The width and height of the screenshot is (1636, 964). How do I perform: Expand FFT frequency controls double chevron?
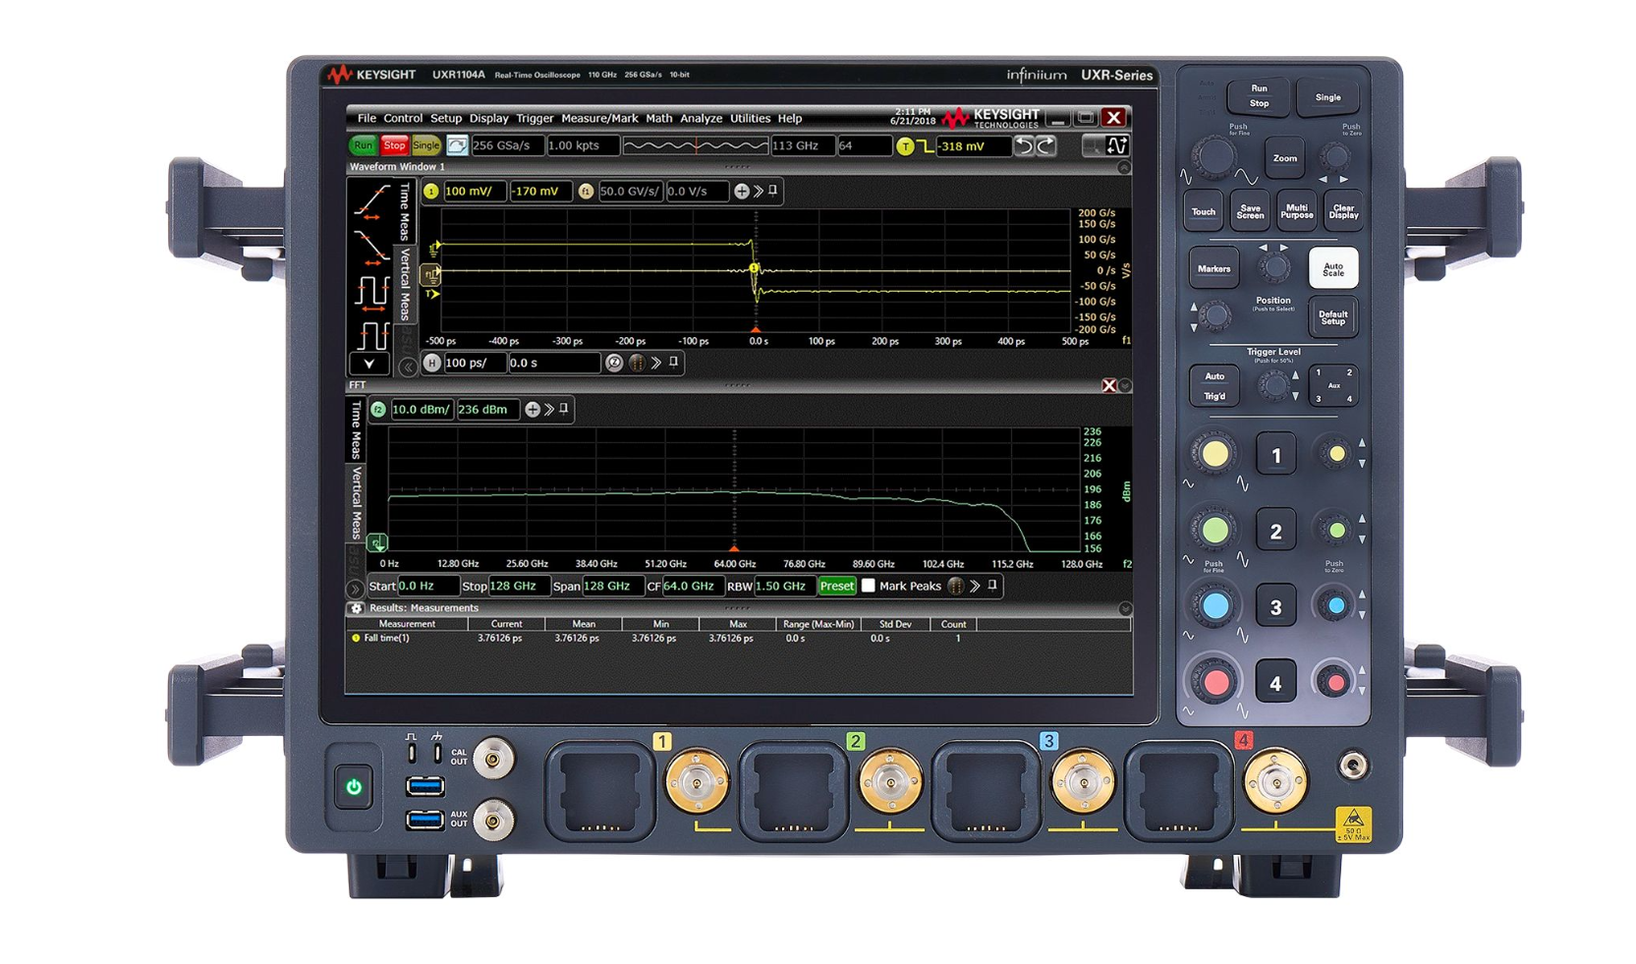(356, 588)
